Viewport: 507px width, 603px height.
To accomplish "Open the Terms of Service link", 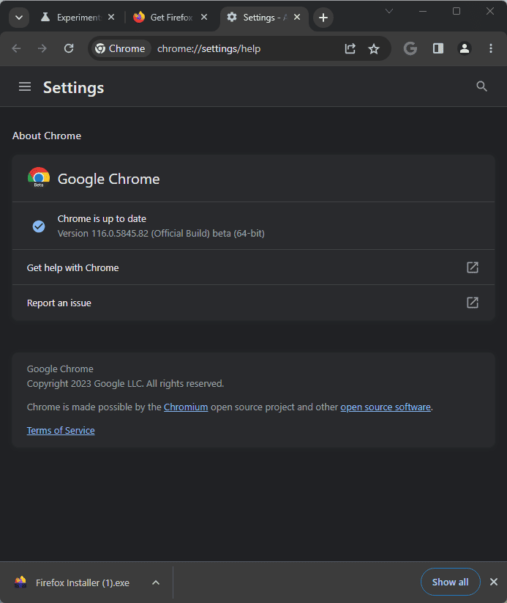I will point(61,430).
